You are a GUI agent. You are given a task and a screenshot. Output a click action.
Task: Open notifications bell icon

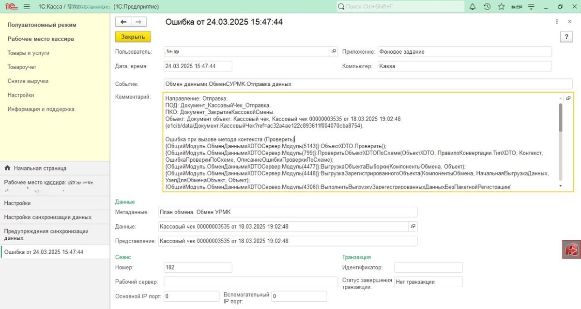[473, 7]
